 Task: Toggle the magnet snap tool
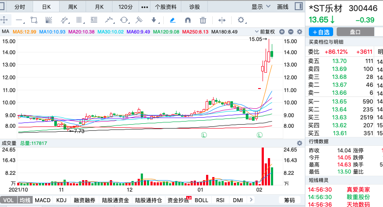coord(188,20)
